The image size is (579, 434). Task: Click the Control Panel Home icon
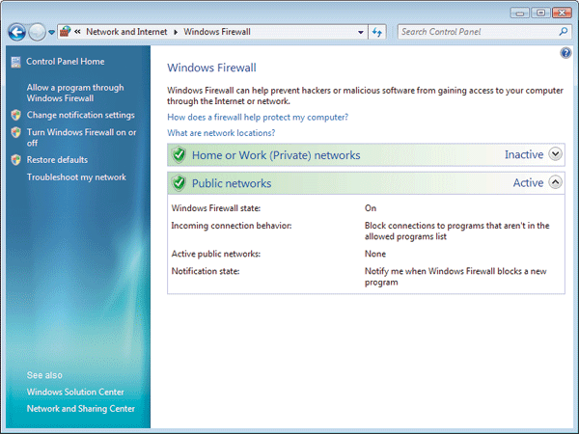coord(15,62)
